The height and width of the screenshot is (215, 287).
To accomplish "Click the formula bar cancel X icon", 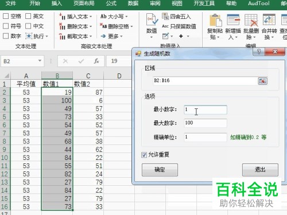I will (65, 61).
